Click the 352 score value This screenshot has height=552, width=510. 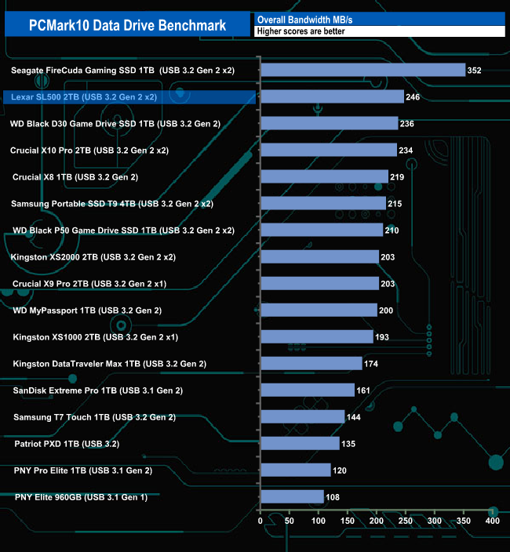click(x=475, y=71)
